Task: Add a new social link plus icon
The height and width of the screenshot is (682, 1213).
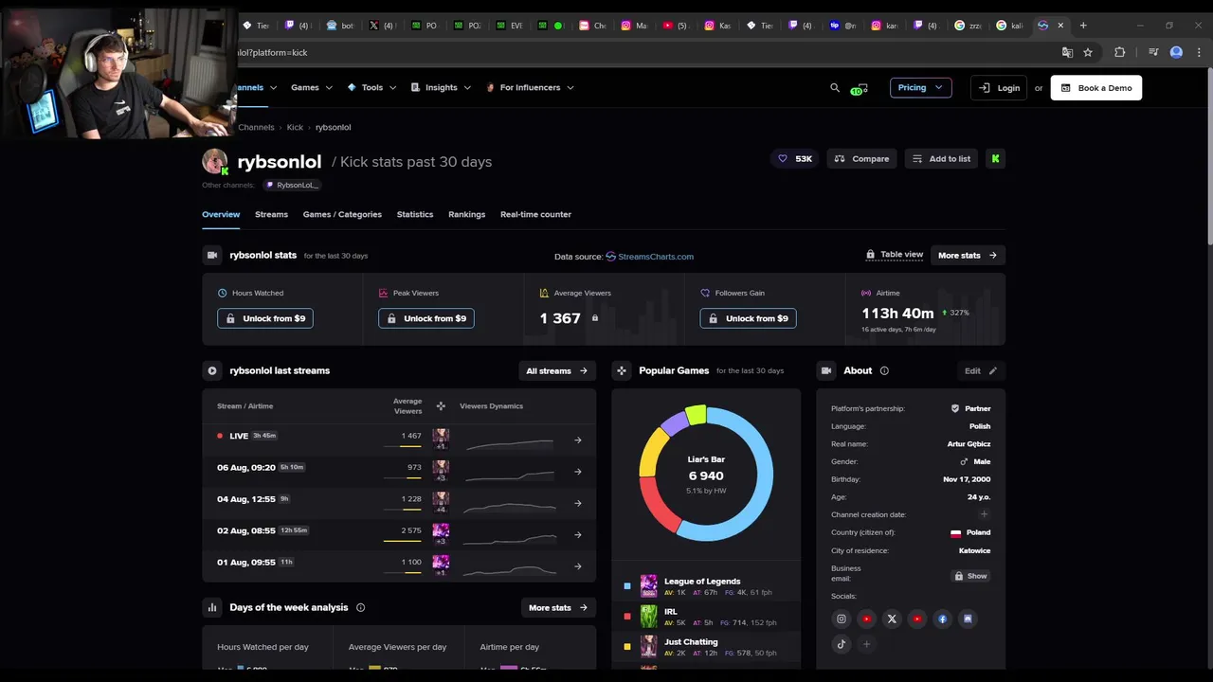Action: pos(866,644)
